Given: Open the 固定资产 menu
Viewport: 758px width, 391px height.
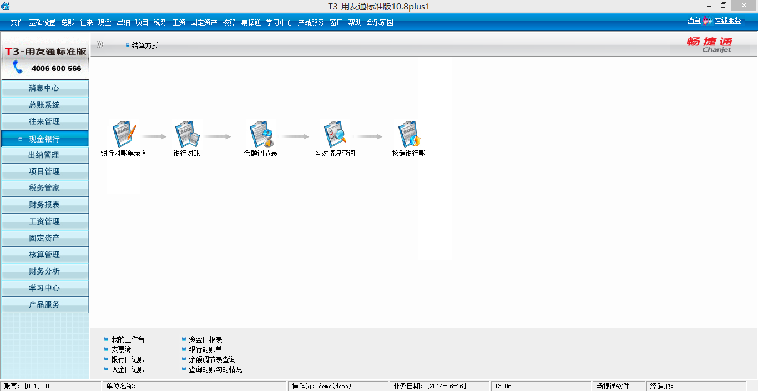Looking at the screenshot, I should pos(204,22).
